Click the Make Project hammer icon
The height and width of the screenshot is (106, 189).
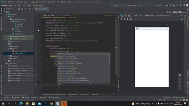[x=111, y=5]
